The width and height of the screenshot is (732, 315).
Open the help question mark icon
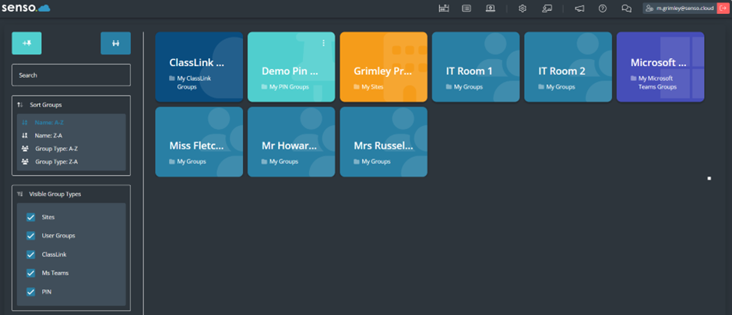point(603,9)
